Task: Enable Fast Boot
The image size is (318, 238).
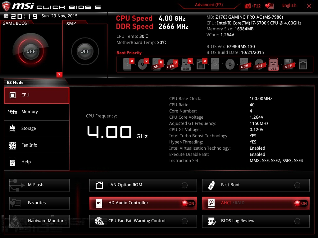Action: click(x=297, y=185)
